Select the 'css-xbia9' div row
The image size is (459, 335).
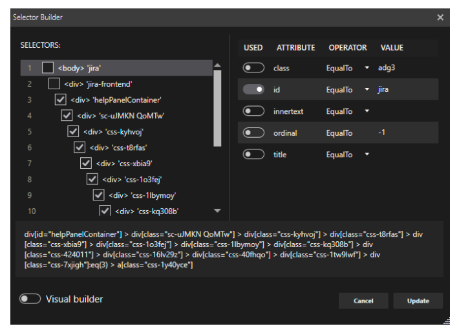[124, 163]
